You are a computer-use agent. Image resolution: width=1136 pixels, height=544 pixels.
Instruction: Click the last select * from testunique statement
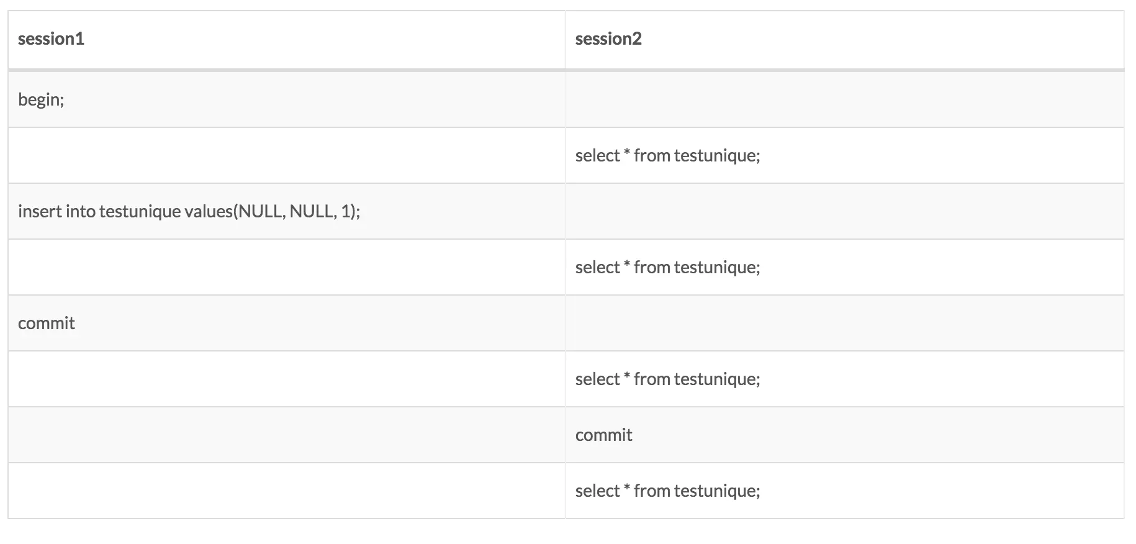point(667,491)
